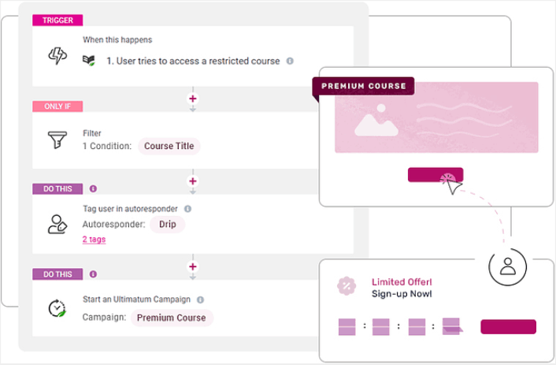Click the Premium Course campaign pill
The width and height of the screenshot is (556, 365).
(x=171, y=318)
